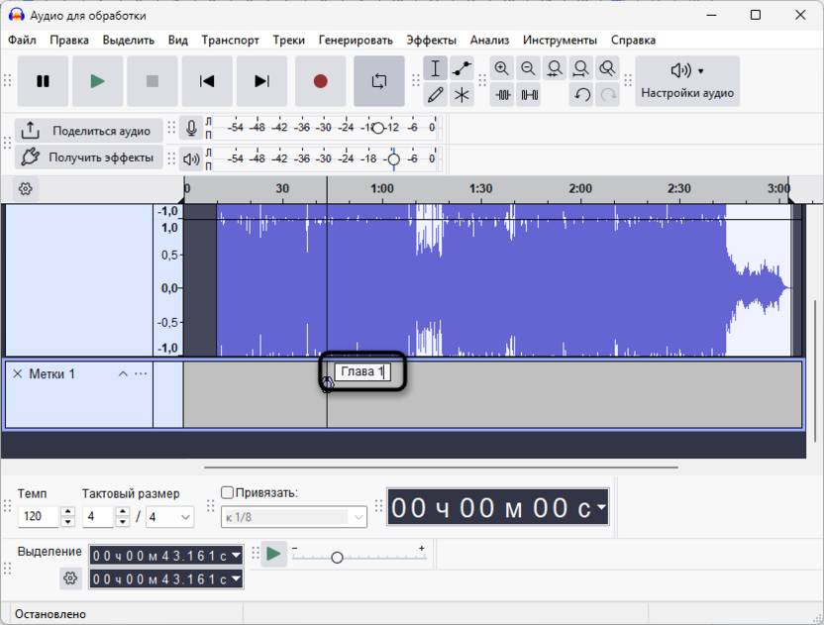
Task: Enable the Привязать snapping checkbox
Action: [226, 490]
